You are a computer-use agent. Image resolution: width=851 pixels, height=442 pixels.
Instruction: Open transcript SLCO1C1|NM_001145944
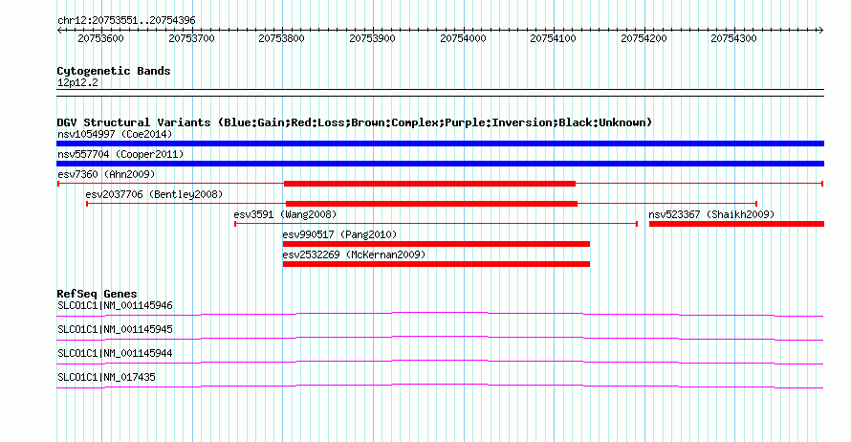(x=115, y=353)
